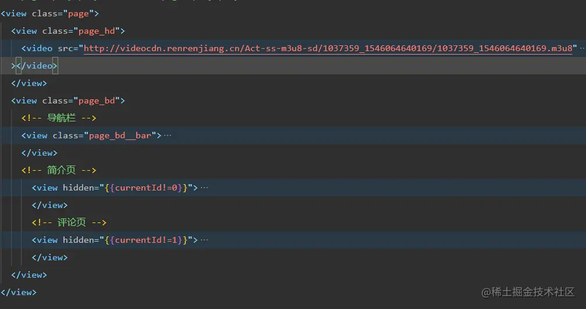Click the 简介页 comment line
Viewport: 586px width, 309px height.
click(x=59, y=171)
